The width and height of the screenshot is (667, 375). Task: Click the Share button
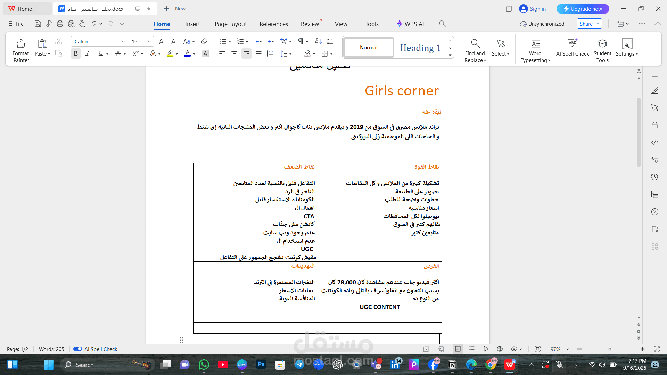(x=589, y=24)
